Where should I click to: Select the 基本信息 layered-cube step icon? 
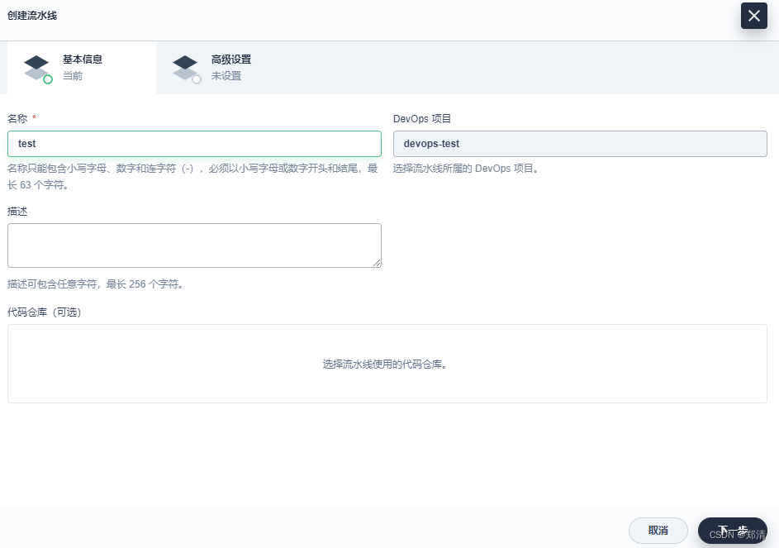coord(36,65)
